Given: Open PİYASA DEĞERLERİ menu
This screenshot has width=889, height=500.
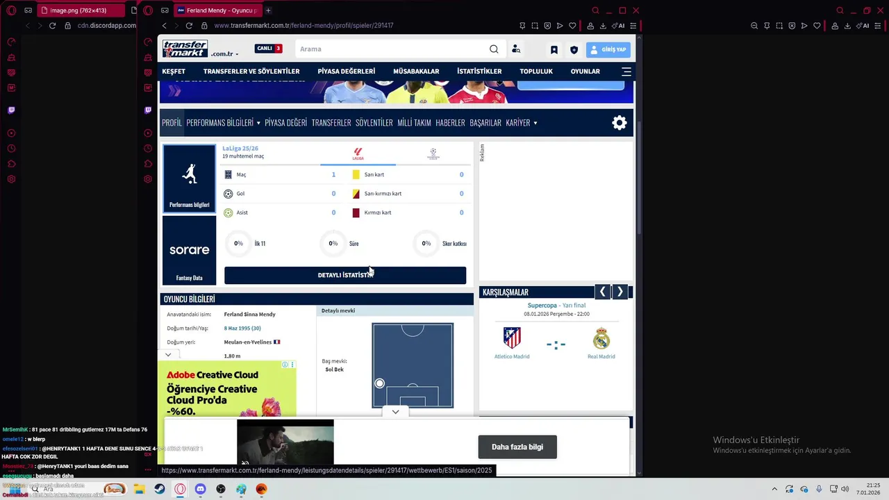Looking at the screenshot, I should coord(347,72).
